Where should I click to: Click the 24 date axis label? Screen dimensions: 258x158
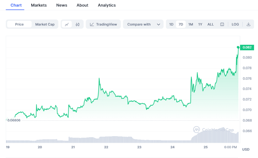[173, 147]
